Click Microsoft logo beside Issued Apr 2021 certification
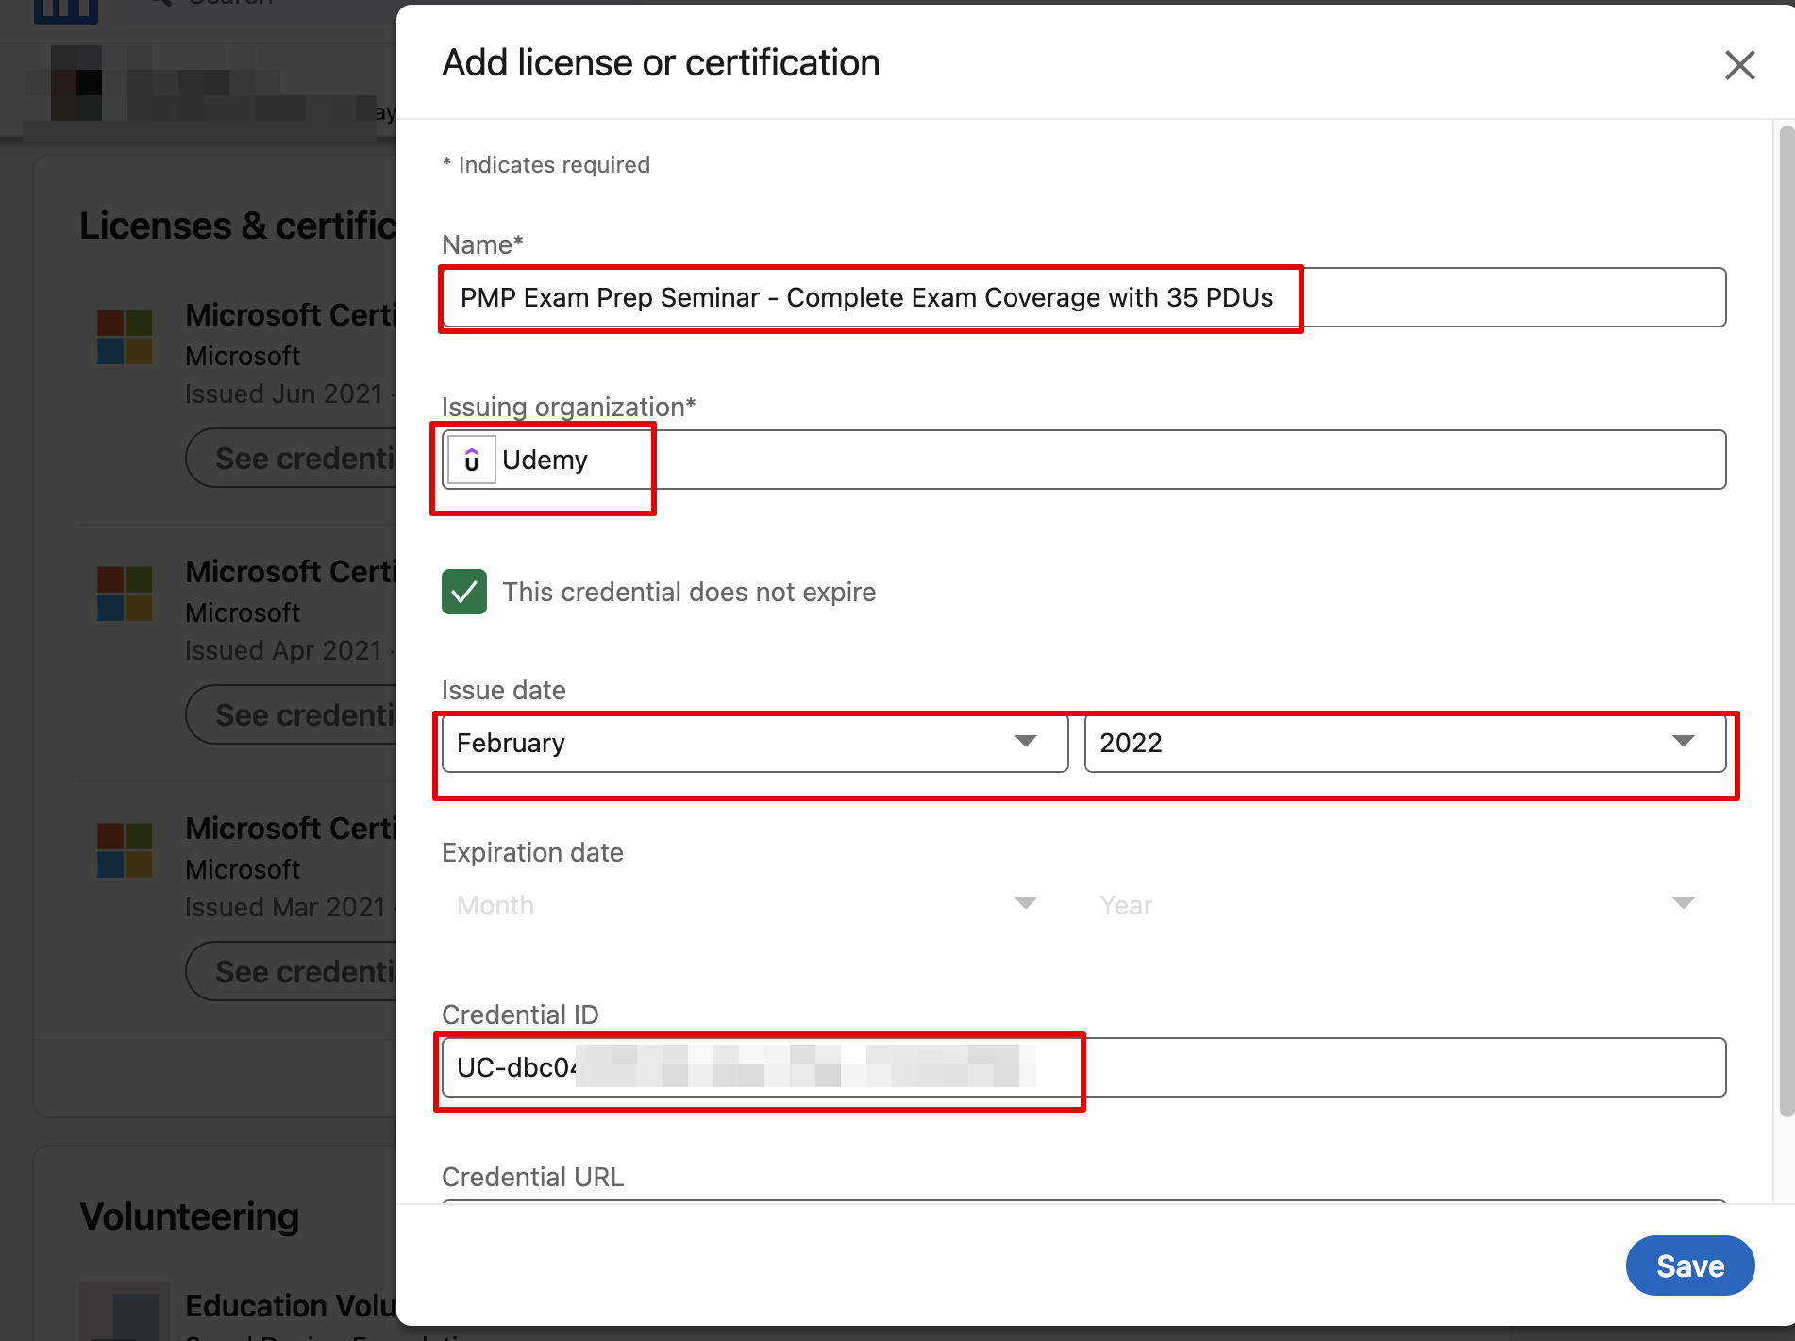This screenshot has height=1341, width=1795. 125,594
